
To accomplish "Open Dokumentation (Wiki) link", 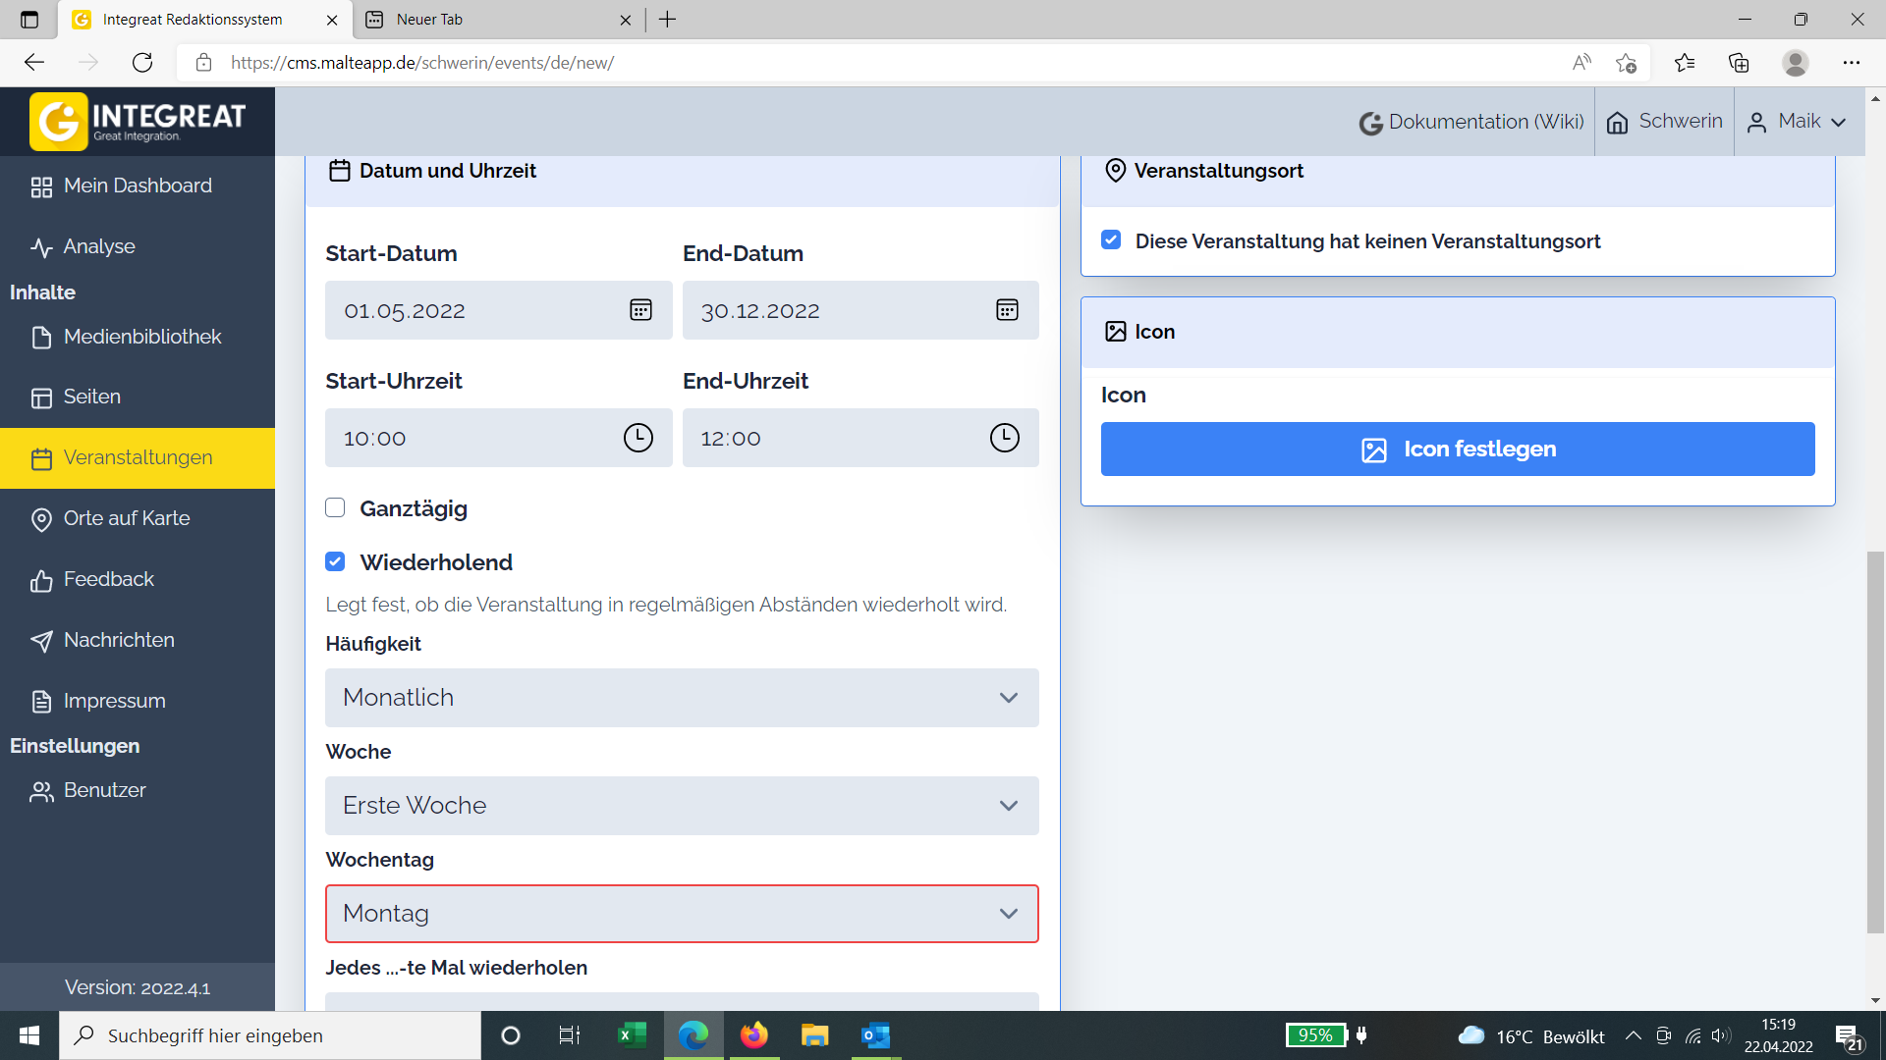I will coord(1471,121).
